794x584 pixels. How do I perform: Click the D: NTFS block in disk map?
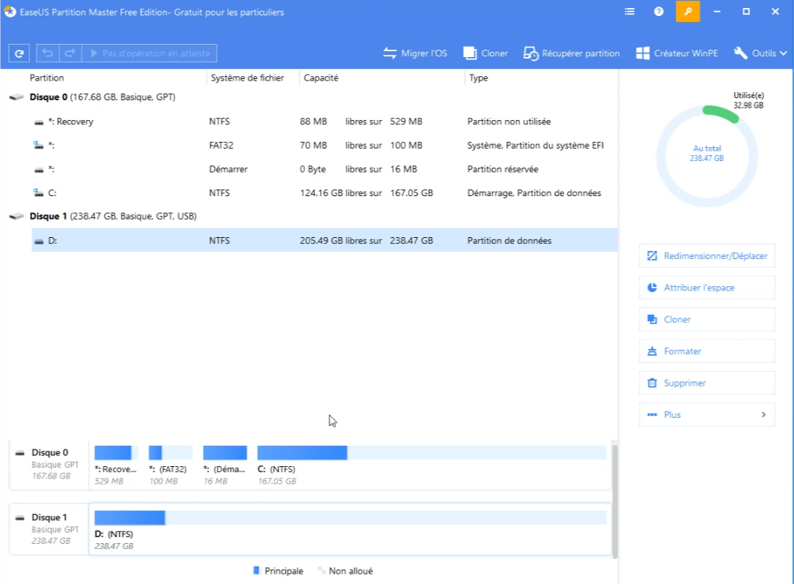129,517
